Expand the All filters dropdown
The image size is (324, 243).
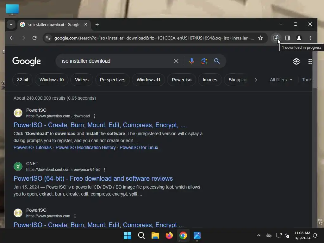281,80
